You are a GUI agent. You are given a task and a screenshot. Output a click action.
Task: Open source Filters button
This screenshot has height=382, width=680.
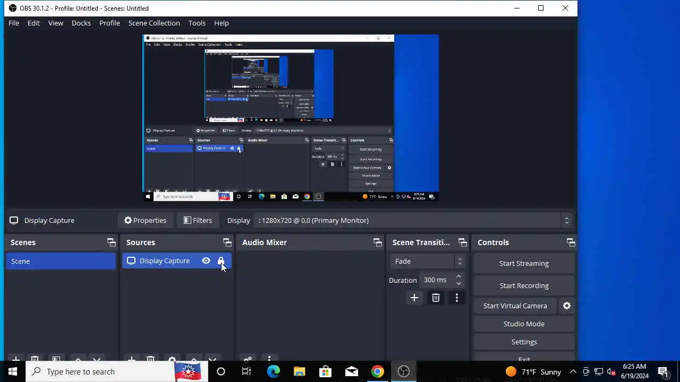click(x=198, y=220)
